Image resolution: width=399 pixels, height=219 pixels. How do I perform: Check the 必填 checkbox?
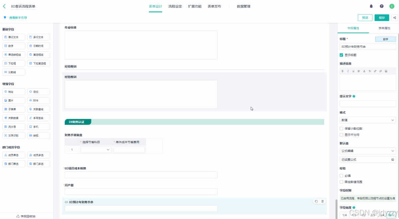[341, 176]
